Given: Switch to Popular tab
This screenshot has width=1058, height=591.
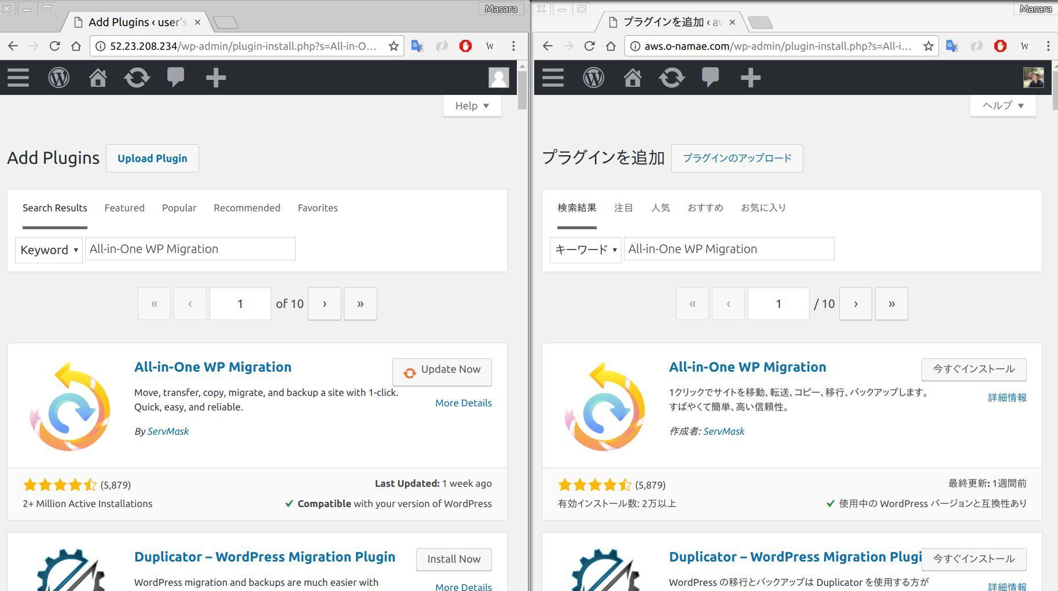Looking at the screenshot, I should (179, 208).
